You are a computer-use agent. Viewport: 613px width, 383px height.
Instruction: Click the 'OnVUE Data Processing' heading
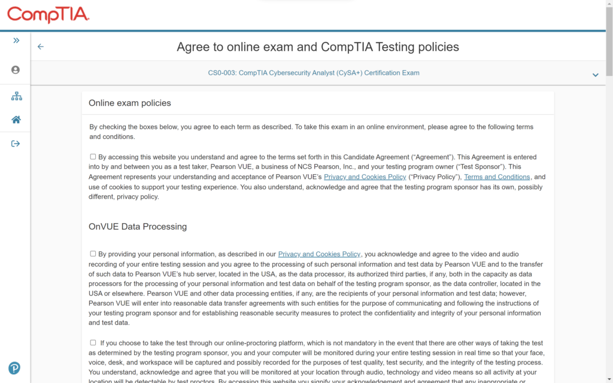[138, 227]
